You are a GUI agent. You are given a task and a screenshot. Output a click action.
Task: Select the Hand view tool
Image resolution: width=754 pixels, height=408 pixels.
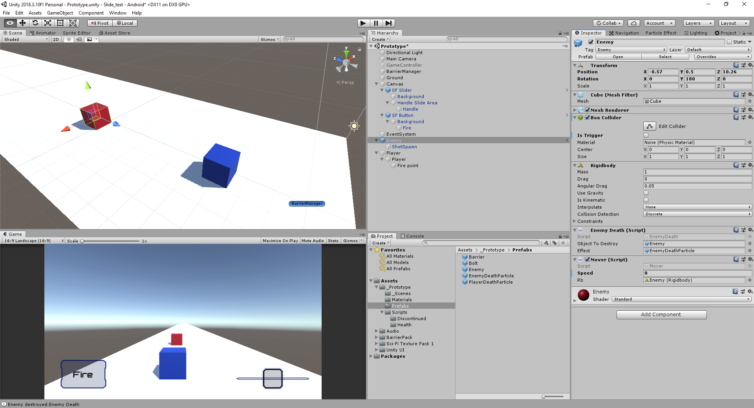point(10,23)
